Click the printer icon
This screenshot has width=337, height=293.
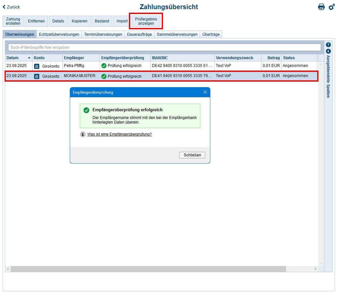[321, 7]
